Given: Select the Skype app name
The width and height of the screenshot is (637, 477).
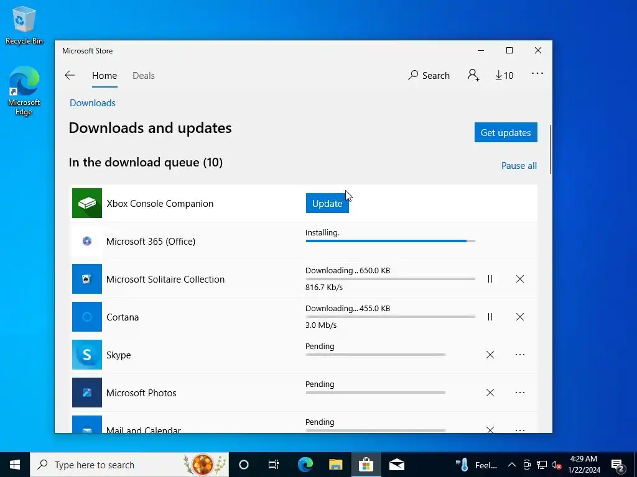Looking at the screenshot, I should [x=119, y=355].
